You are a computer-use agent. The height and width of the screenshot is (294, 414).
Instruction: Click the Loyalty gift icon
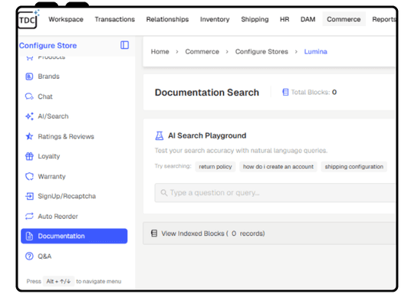coord(29,156)
